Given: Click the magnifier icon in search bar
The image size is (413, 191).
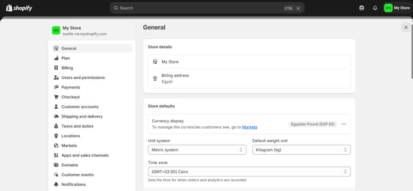Looking at the screenshot, I should [116, 8].
